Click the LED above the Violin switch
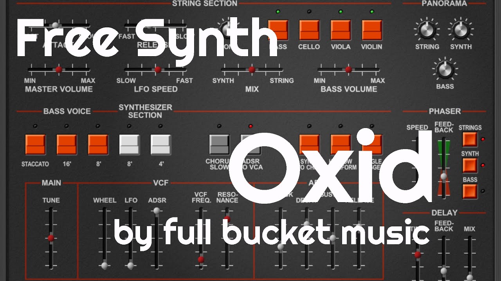 (372, 12)
